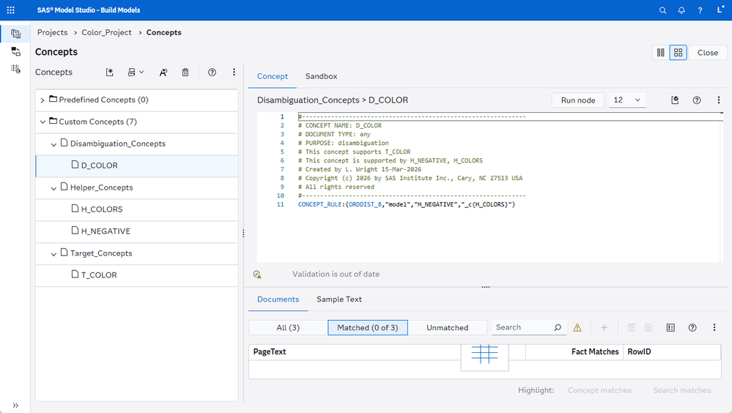Select the H_COLORS concept
This screenshot has width=732, height=413.
(137, 209)
